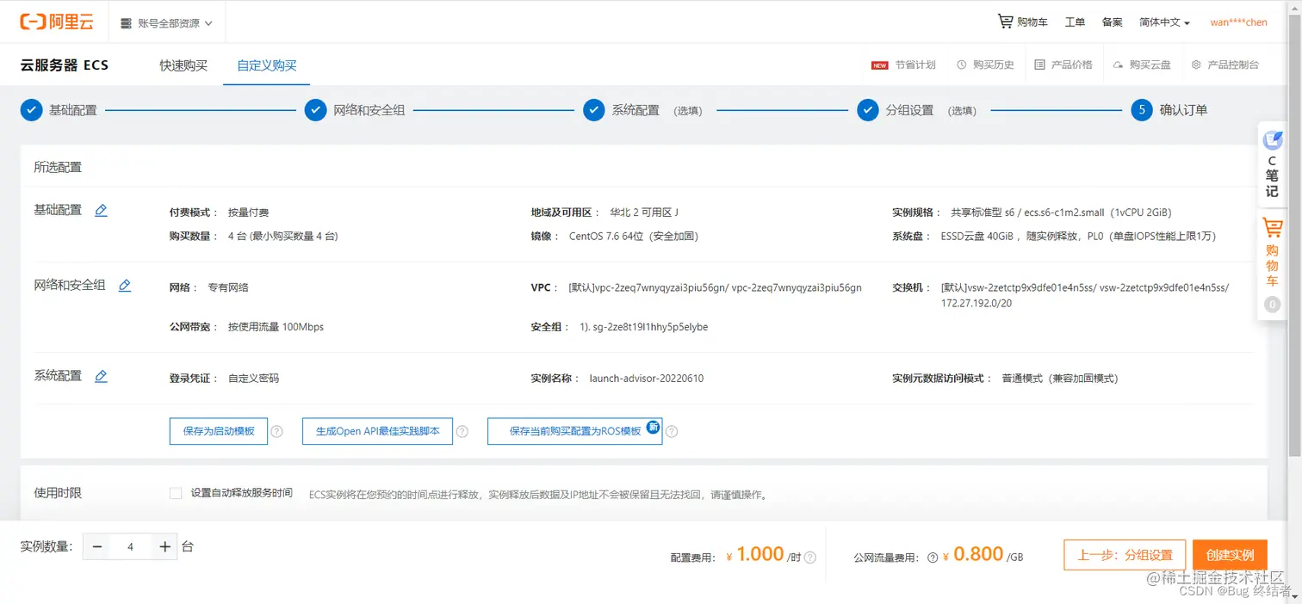Click 创建实例 button
Viewport: 1302px width, 604px height.
click(x=1230, y=555)
